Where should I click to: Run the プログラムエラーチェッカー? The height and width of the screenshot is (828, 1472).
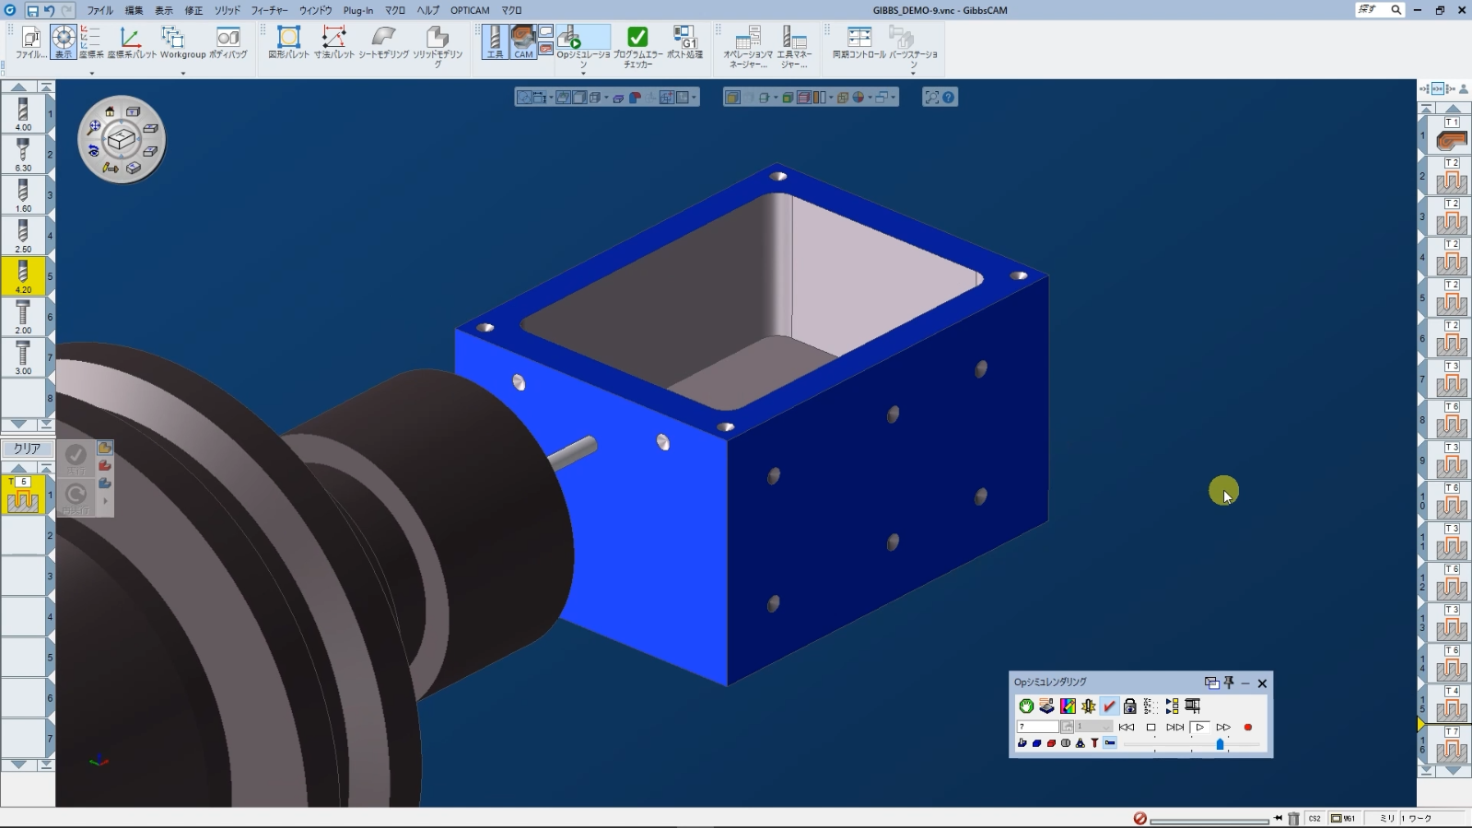coord(637,46)
